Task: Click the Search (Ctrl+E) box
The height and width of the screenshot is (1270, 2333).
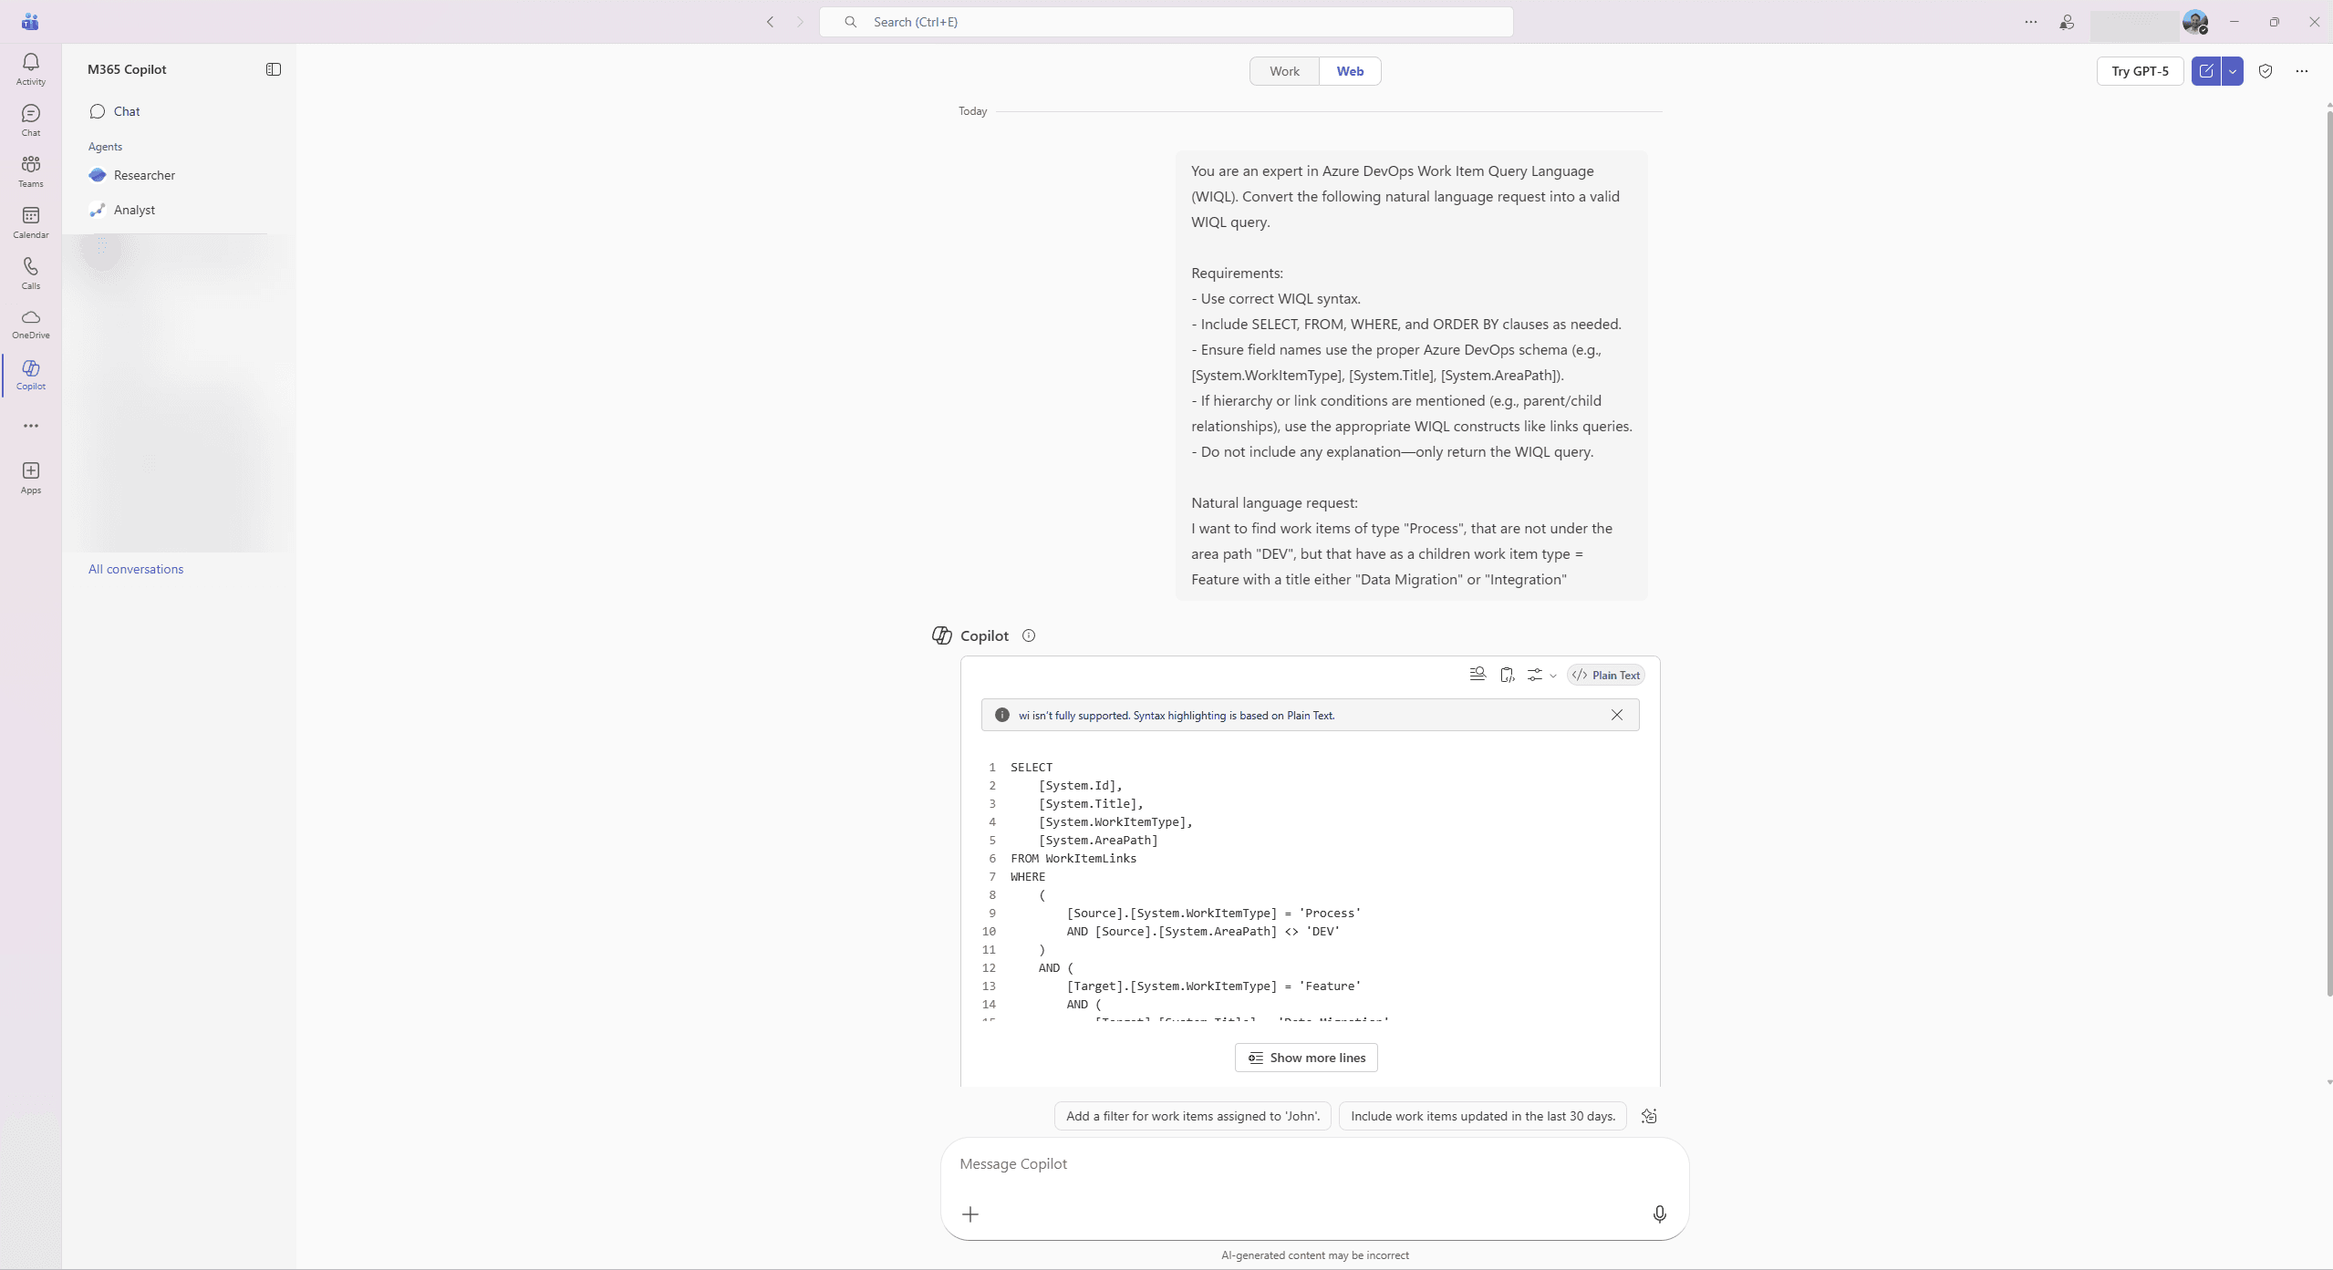Action: 1166,22
